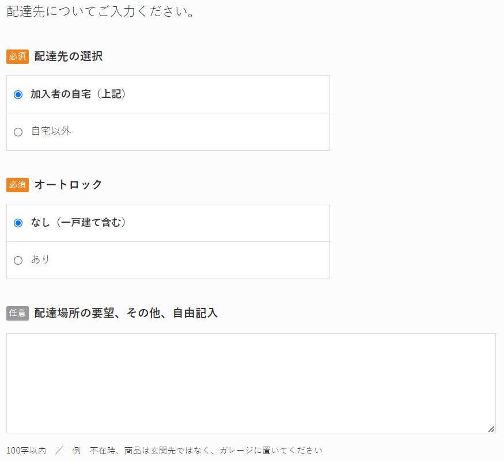Click the 配達先についてご入力ください heading
Screen dimensions: 504x461
tap(100, 12)
